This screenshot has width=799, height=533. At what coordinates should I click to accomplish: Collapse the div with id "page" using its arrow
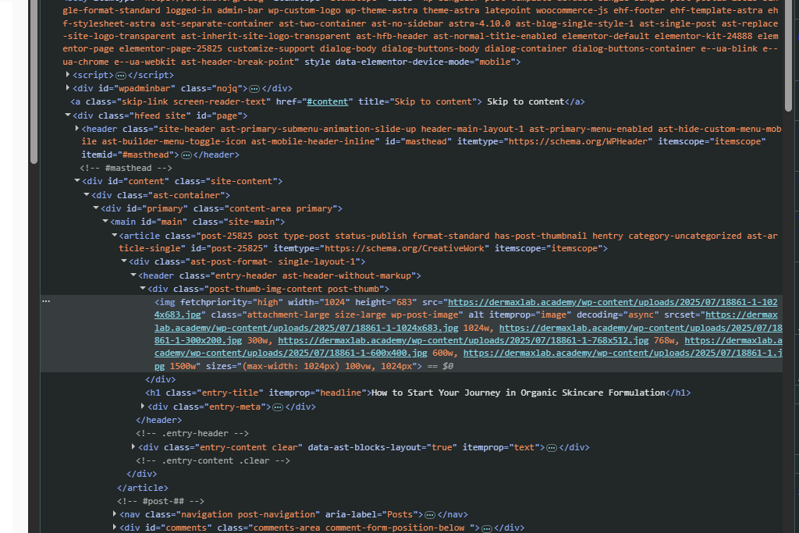click(x=69, y=115)
